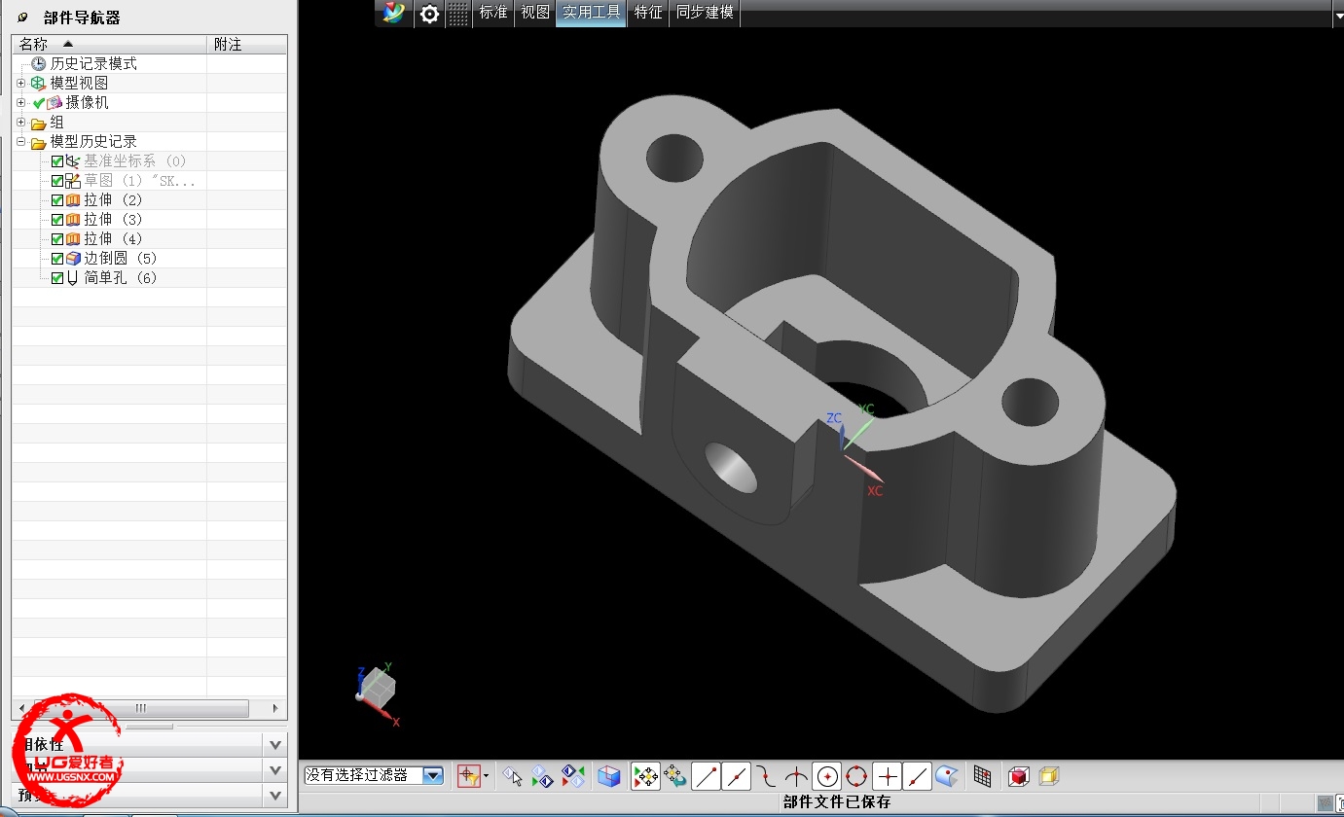Toggle Existing Point plus snap icon
Screen dimensions: 1344x817
[x=888, y=776]
